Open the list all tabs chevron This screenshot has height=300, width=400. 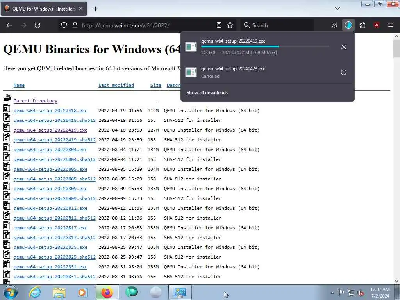coord(337,9)
